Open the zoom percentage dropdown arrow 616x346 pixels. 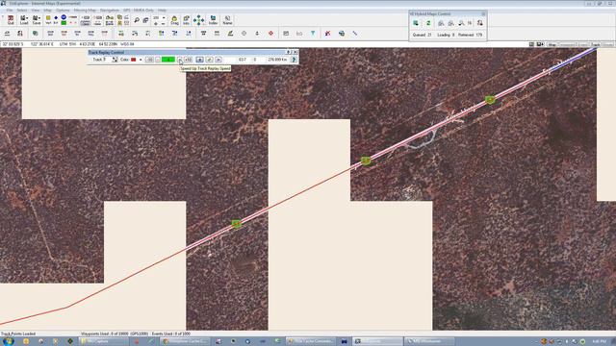164,17
